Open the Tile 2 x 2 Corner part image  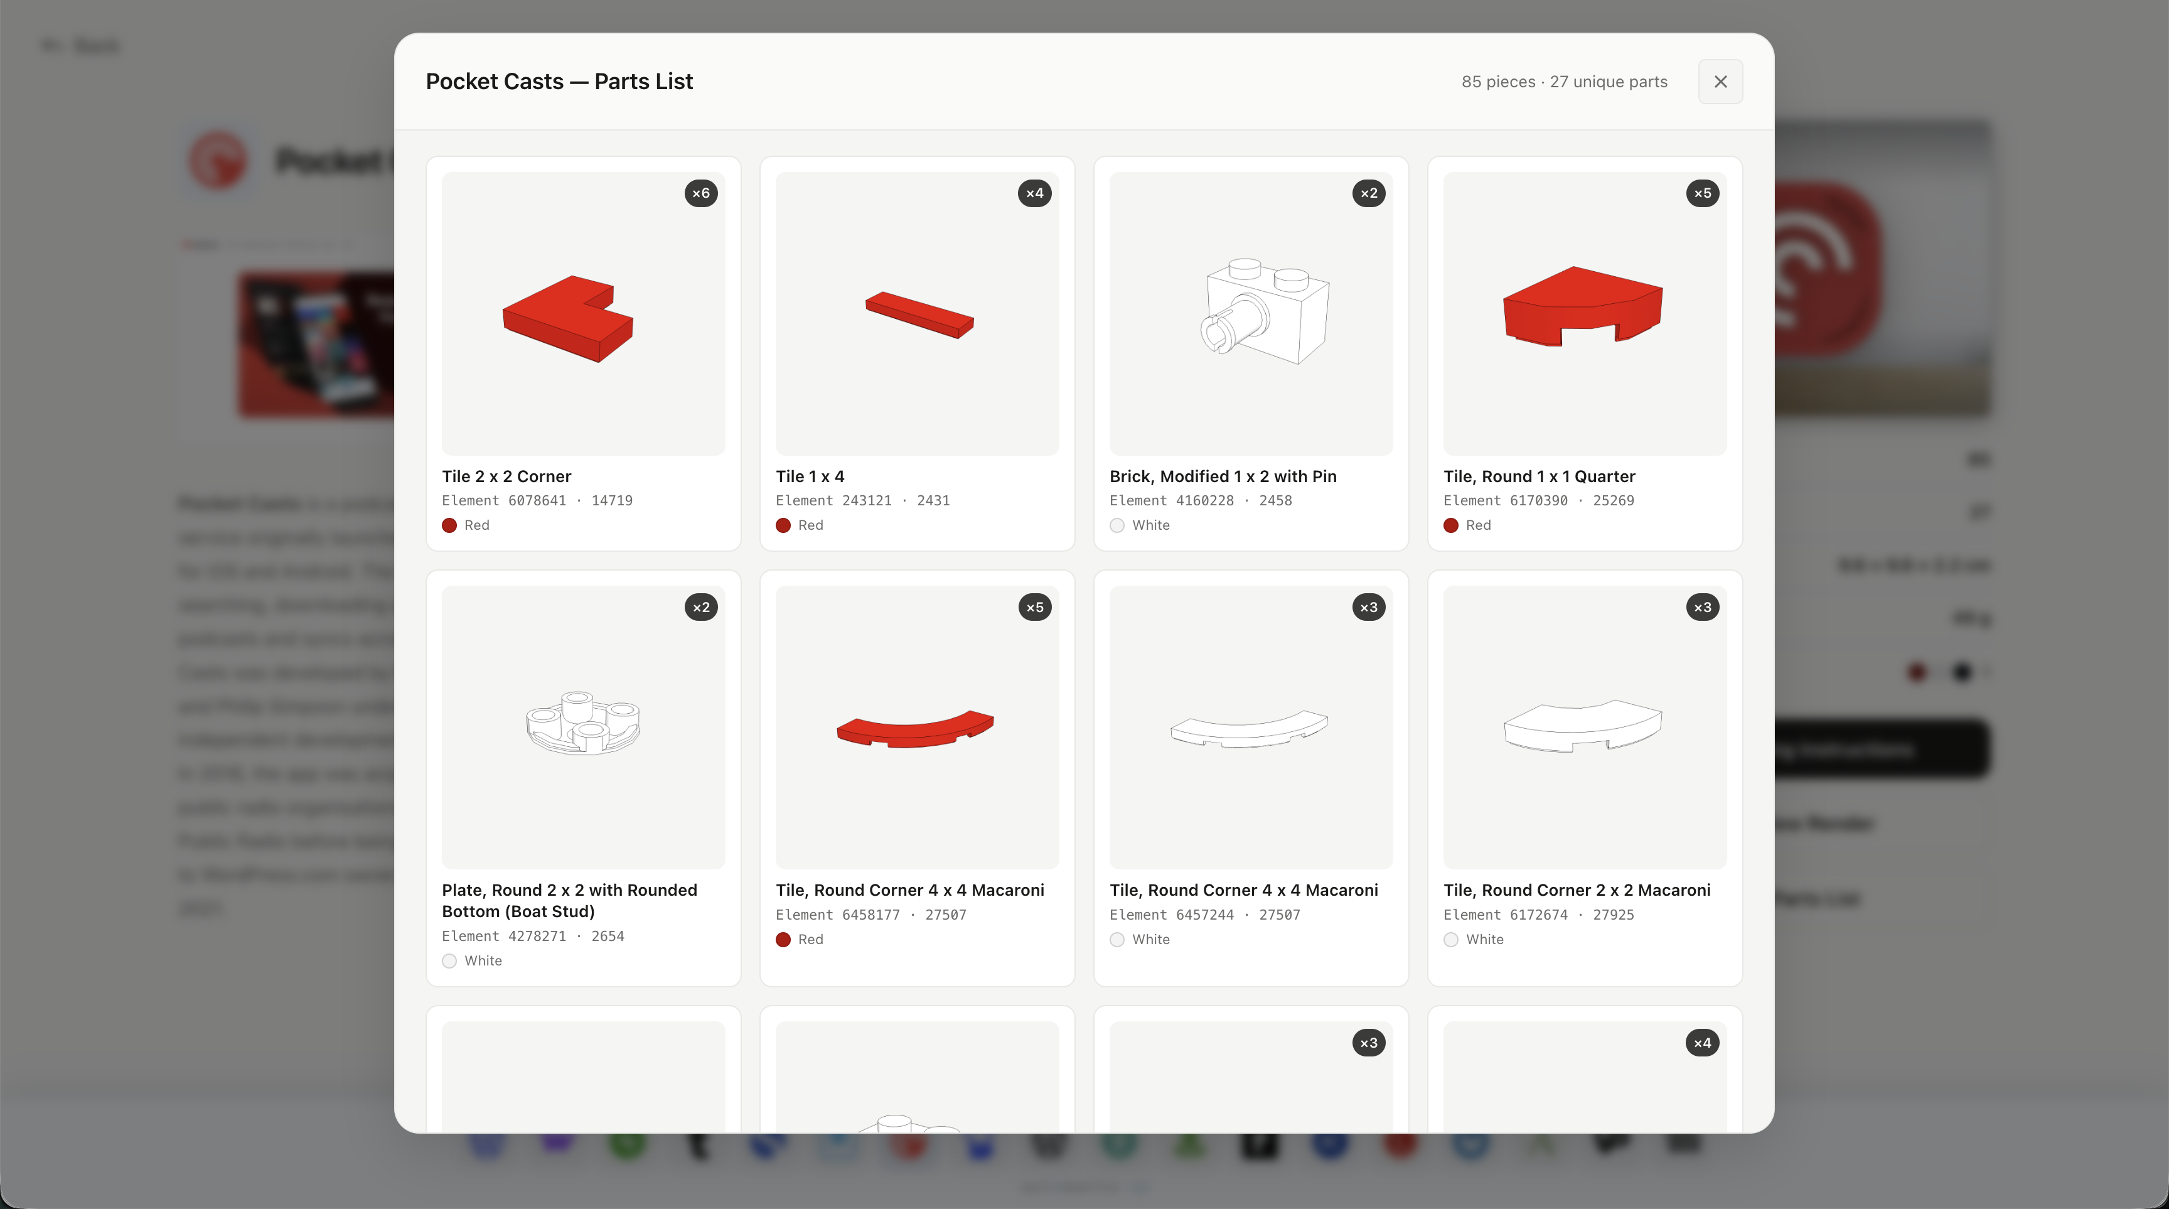pos(584,314)
